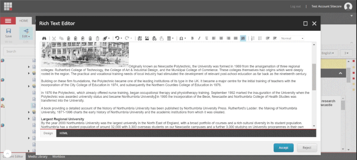Click the user avatar icon

tap(348, 6)
